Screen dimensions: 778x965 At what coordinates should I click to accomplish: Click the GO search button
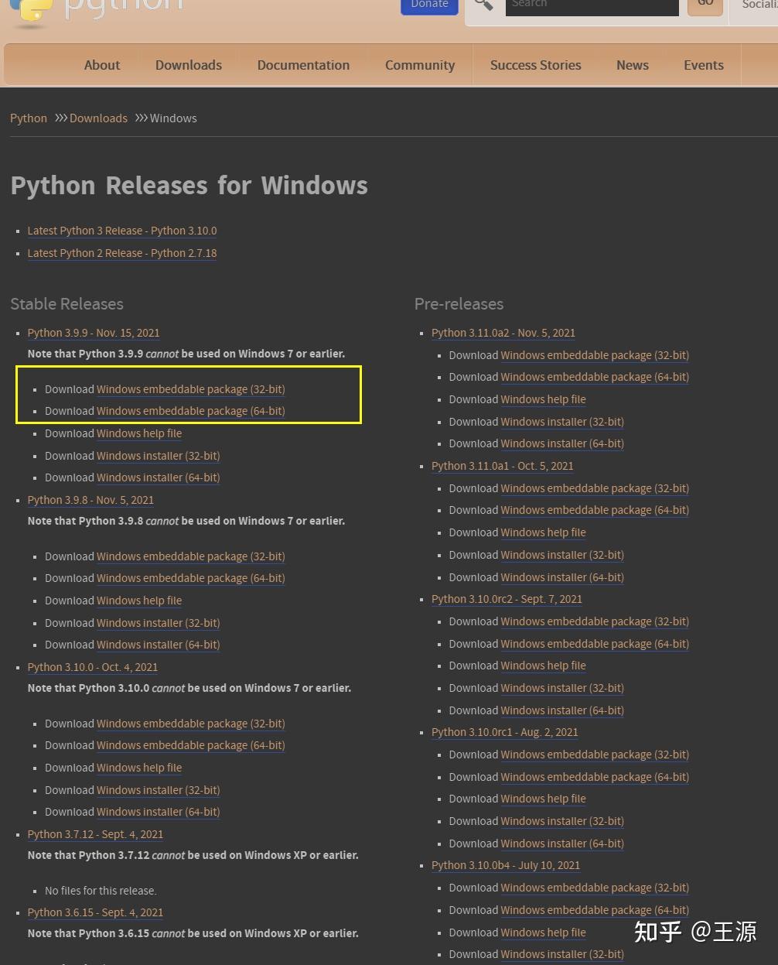(x=705, y=5)
